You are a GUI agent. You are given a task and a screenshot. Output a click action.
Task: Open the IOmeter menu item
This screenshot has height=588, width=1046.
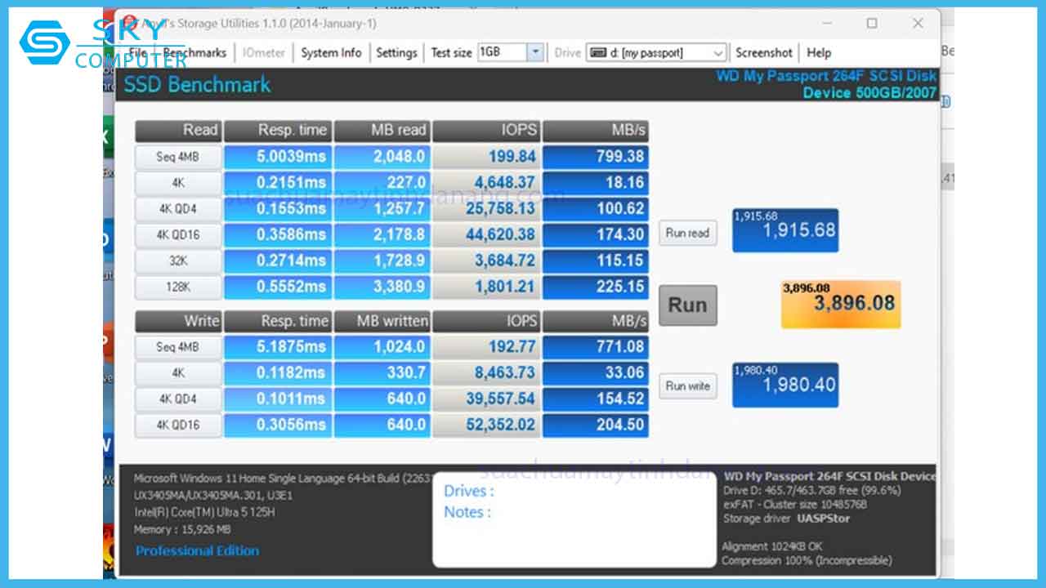click(264, 52)
